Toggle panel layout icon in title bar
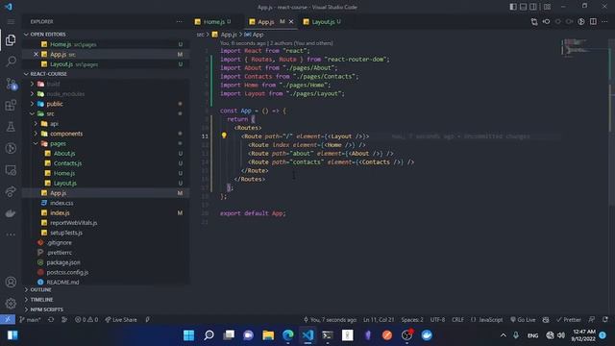Screen dimensions: 615x346 coord(523,7)
